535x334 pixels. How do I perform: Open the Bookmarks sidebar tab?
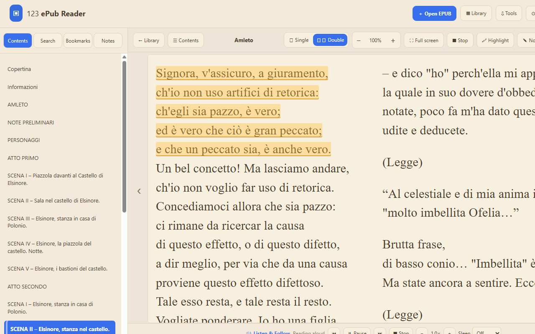coord(78,40)
